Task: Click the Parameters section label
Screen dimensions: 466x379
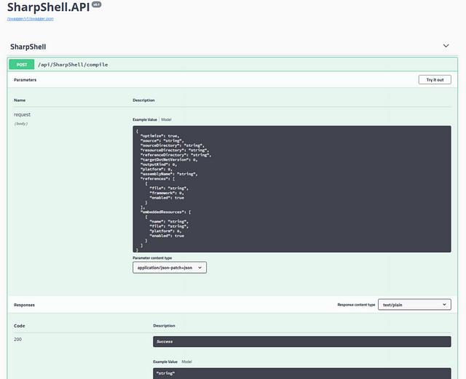Action: pyautogui.click(x=25, y=80)
